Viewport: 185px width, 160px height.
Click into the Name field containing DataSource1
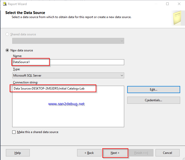pos(68,62)
